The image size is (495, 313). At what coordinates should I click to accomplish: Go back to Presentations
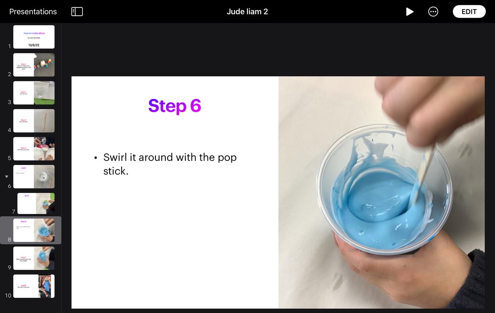pyautogui.click(x=33, y=12)
